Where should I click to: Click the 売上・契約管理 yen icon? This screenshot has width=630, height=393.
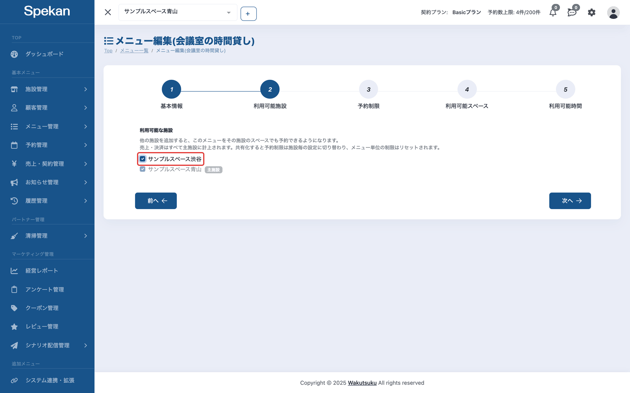(14, 163)
